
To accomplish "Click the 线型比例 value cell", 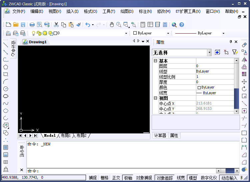I will pyautogui.click(x=215, y=77).
